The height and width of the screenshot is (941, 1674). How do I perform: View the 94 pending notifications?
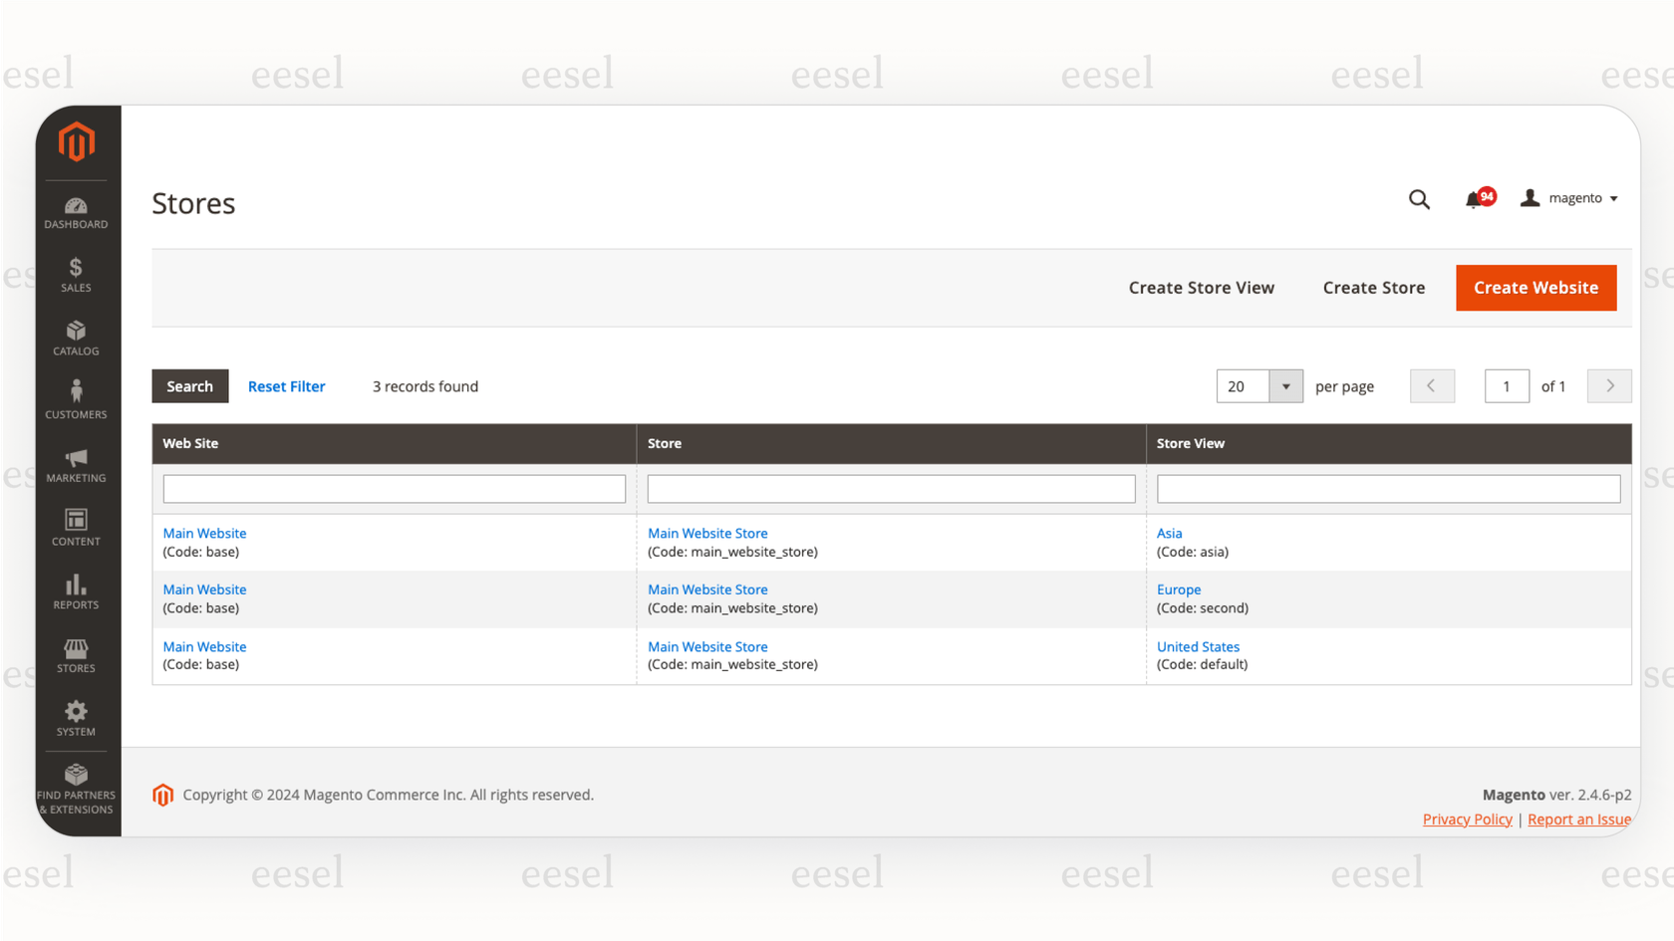click(x=1478, y=198)
